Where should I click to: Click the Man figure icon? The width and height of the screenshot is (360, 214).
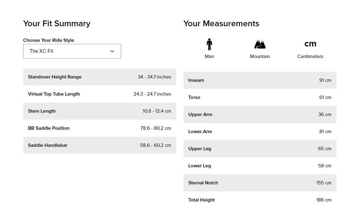coord(209,44)
